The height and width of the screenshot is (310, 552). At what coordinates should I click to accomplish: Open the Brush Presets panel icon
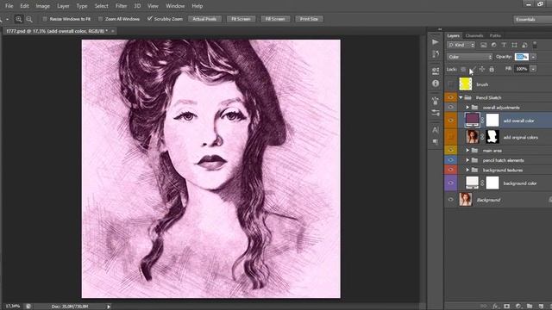436,101
